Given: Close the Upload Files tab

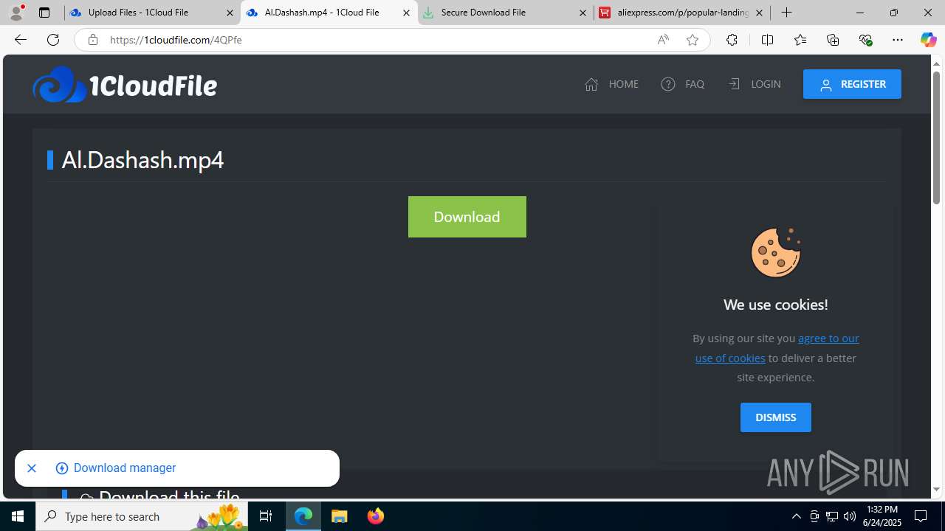Looking at the screenshot, I should (230, 13).
